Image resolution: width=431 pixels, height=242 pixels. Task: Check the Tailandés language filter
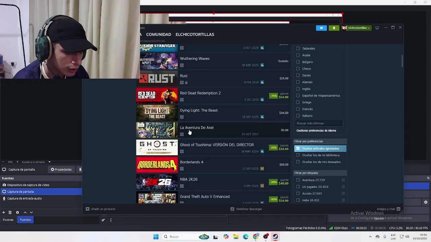[298, 48]
